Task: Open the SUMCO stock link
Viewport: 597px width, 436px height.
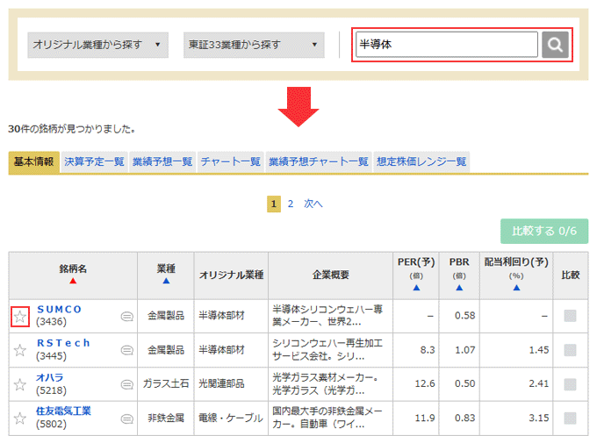Action: [59, 310]
